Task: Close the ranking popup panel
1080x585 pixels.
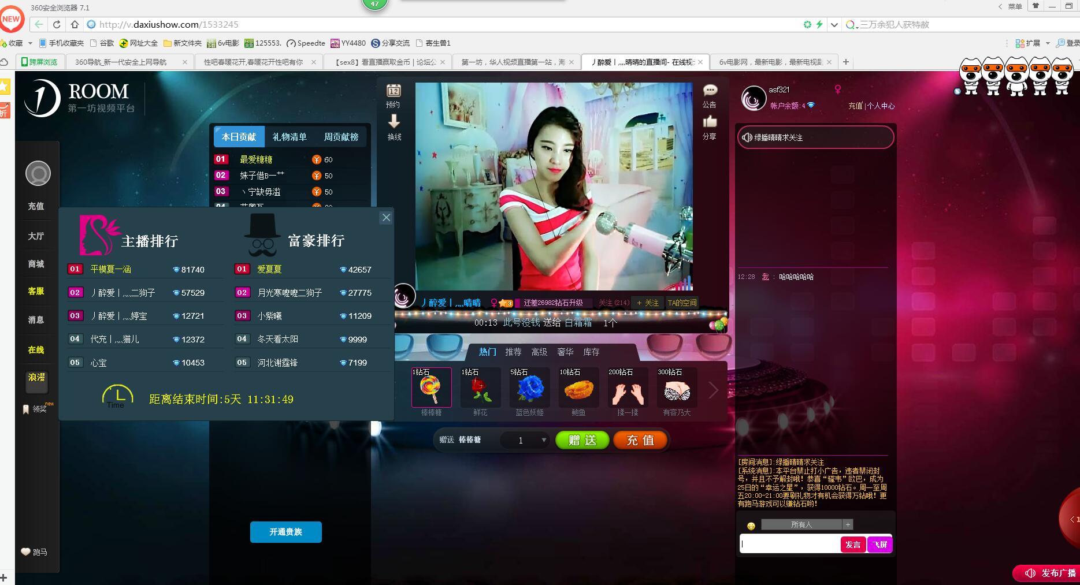Action: (x=386, y=218)
